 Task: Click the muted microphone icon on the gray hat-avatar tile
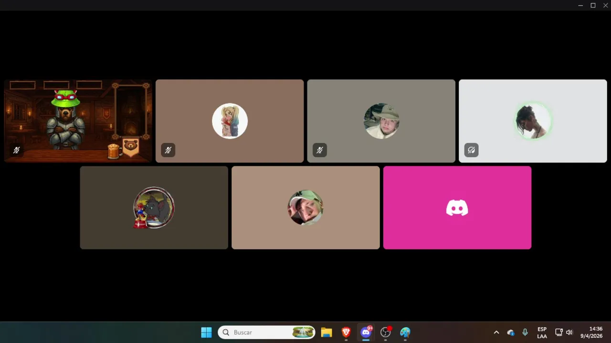(320, 151)
